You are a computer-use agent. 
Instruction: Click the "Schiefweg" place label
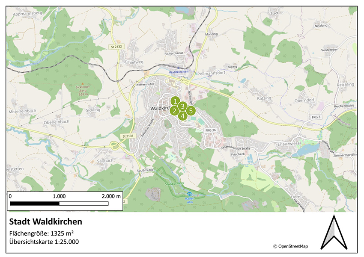134,62
